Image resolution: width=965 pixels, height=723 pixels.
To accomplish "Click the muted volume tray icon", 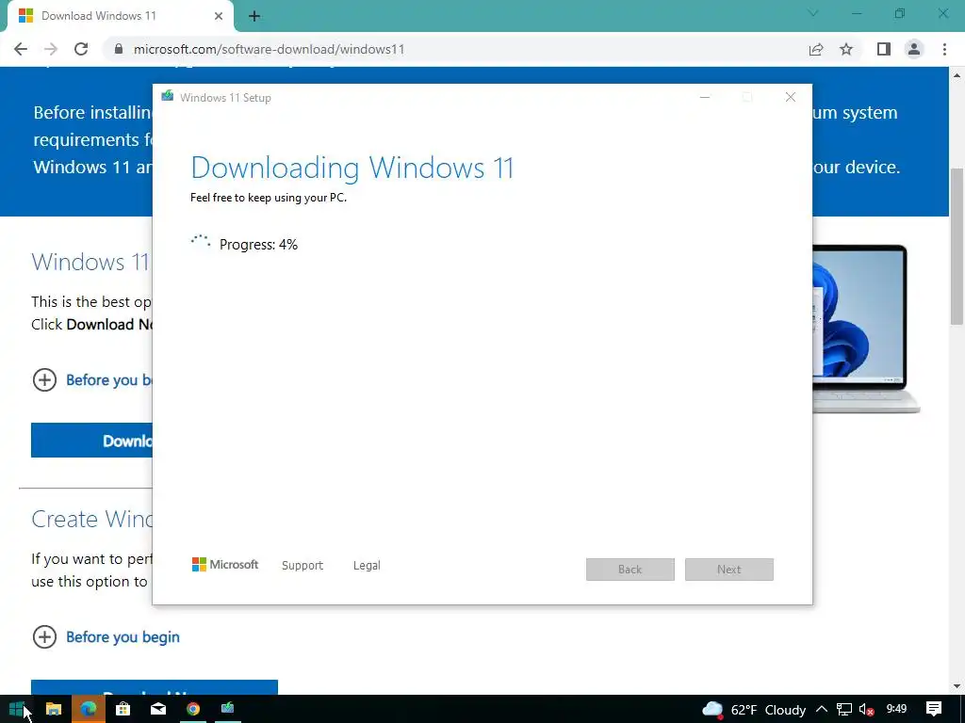I will (x=867, y=710).
